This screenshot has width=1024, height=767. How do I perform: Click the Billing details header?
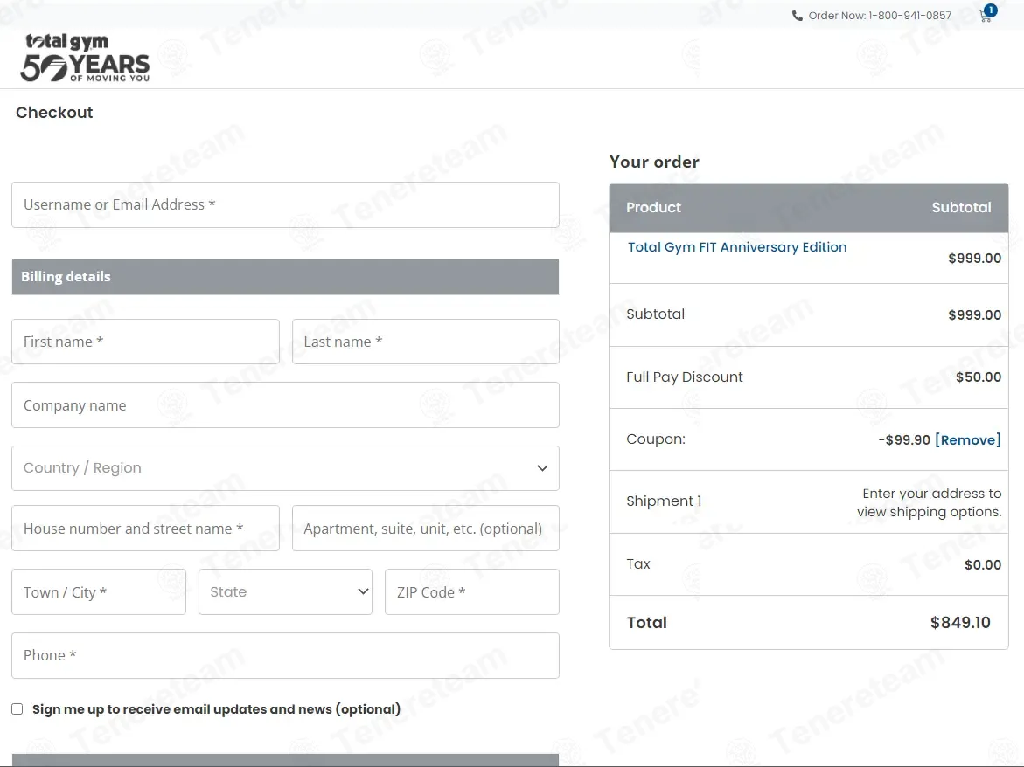click(285, 277)
